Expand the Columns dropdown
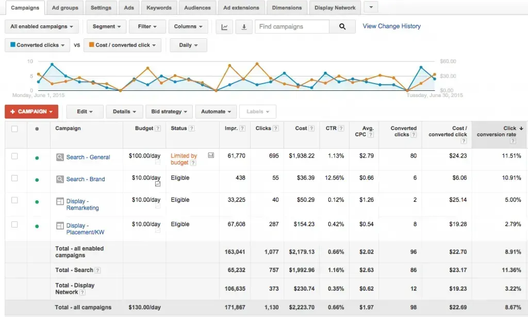Screen dimensions: 528x317 click(x=188, y=26)
